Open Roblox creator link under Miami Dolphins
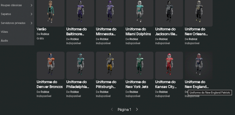This screenshot has width=235, height=115. click(134, 39)
